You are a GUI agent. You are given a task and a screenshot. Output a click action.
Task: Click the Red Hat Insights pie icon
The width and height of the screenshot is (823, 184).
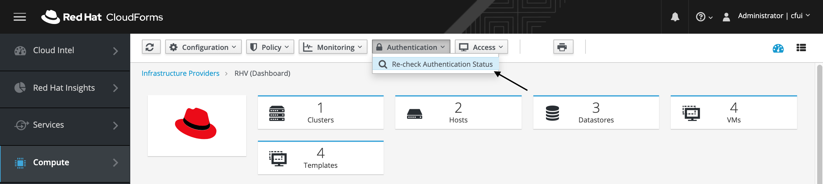click(20, 87)
